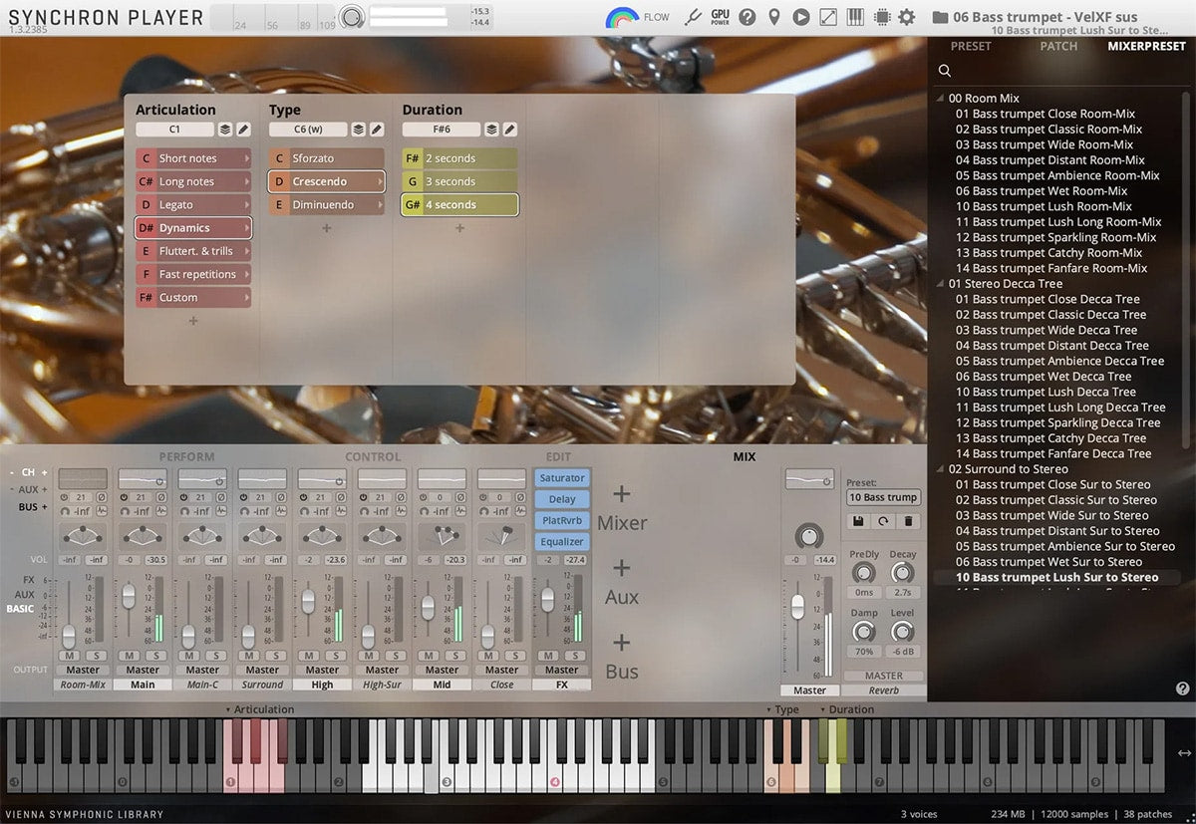
Task: Click the Master channel volume fader
Action: click(797, 607)
